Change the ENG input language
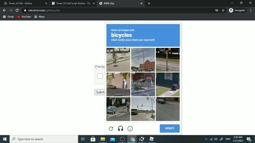 (228, 139)
